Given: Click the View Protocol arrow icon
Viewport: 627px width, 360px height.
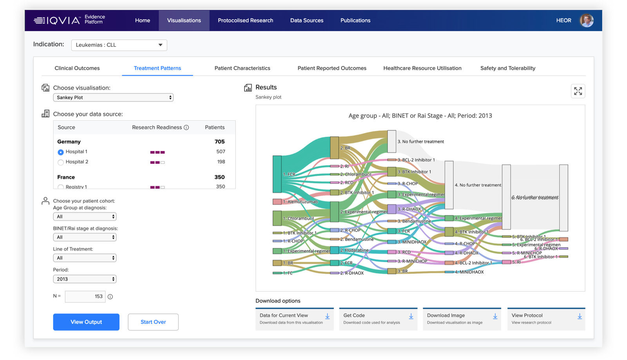Looking at the screenshot, I should pyautogui.click(x=579, y=316).
